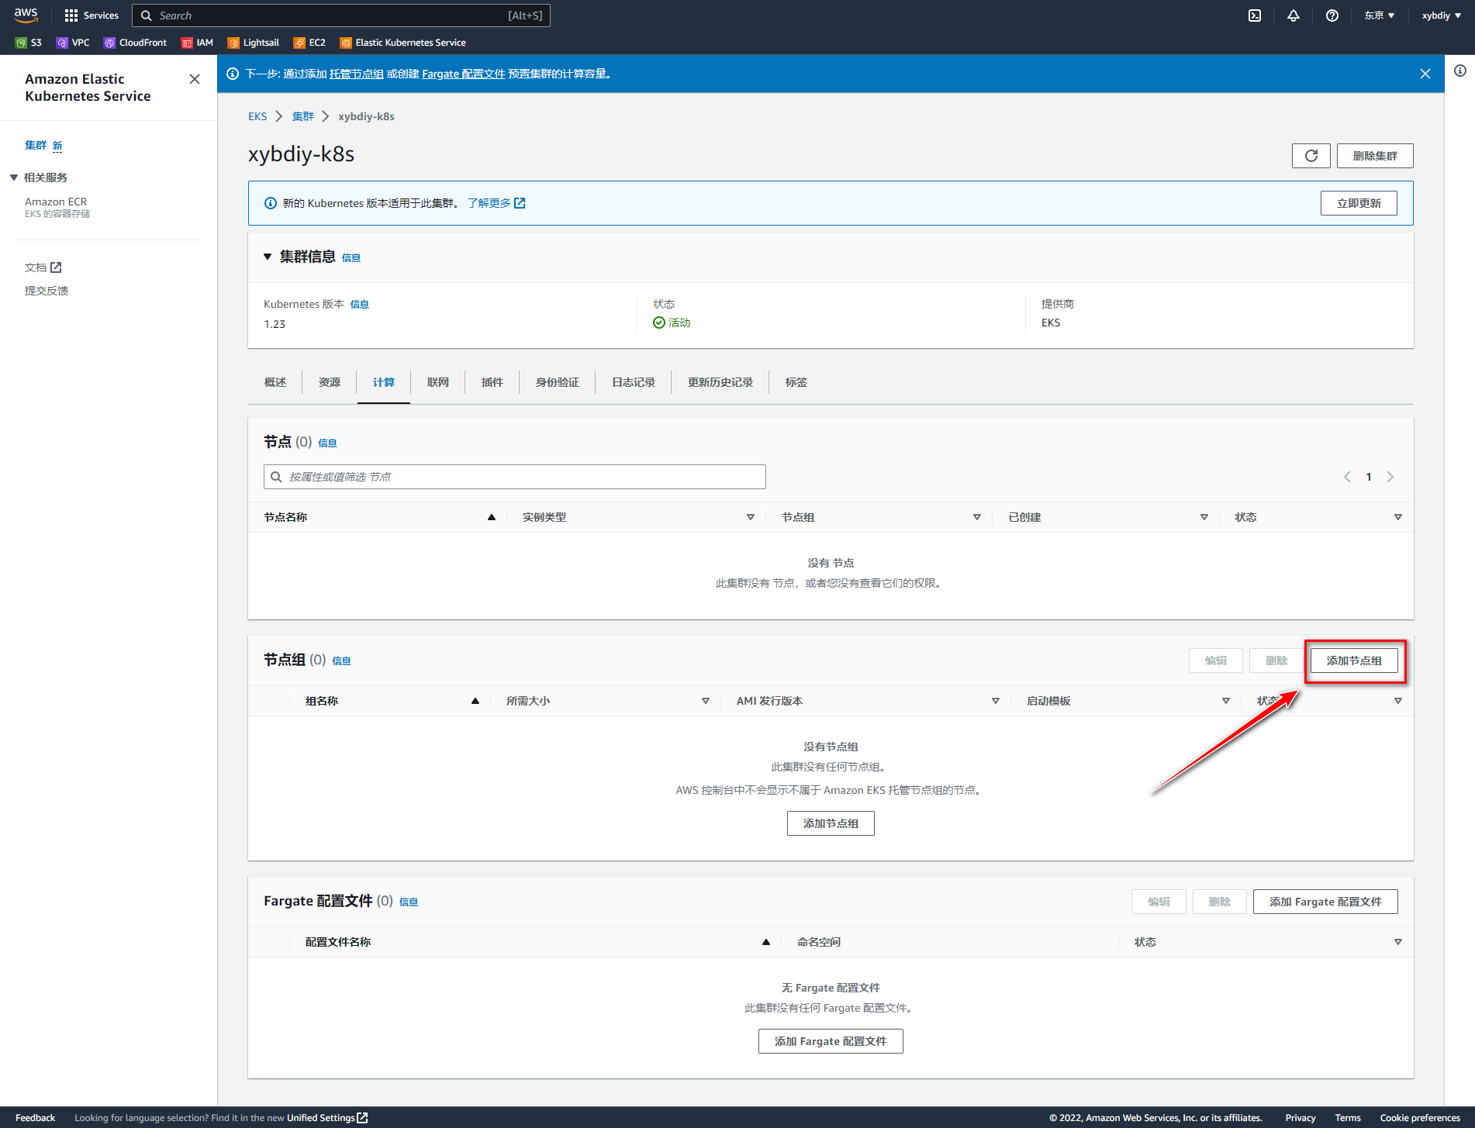Click 添加 Fargate 配置文件 empty-state button

831,1041
